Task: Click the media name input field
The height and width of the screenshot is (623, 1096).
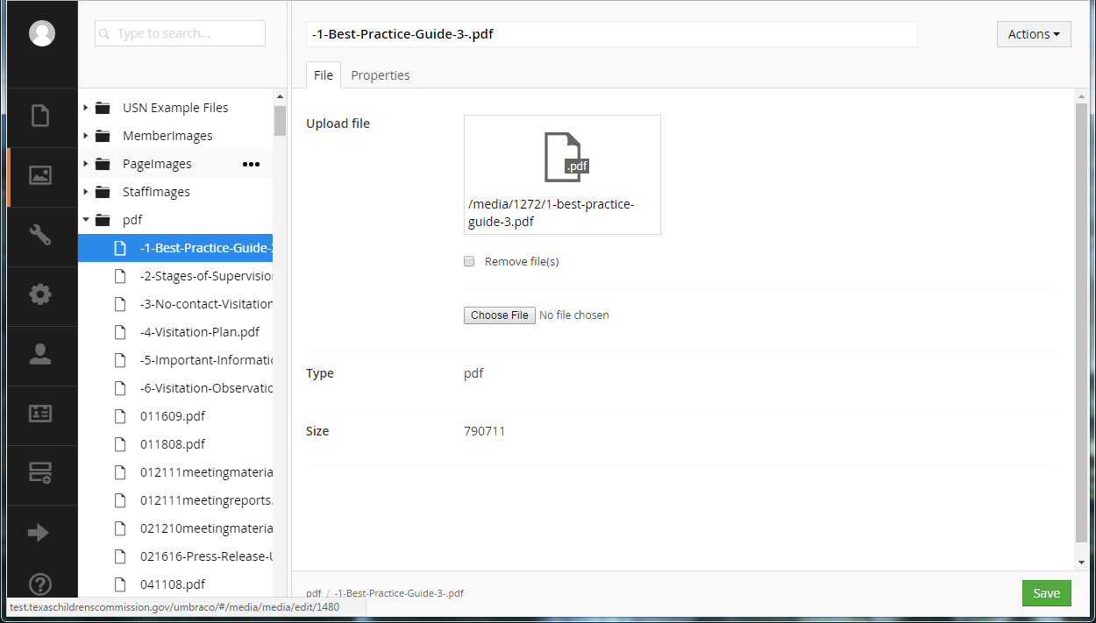Action: [612, 34]
